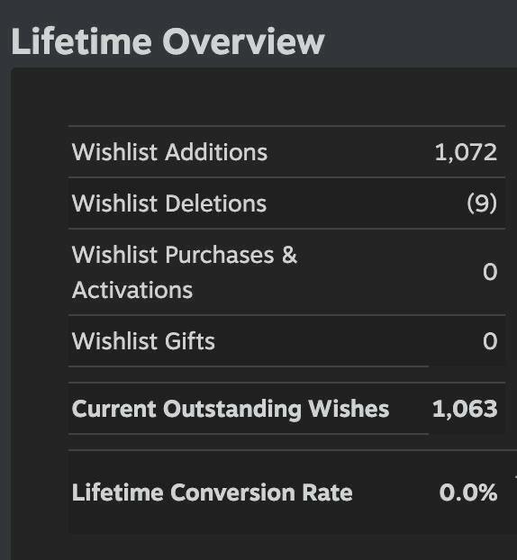Screen dimensions: 517x560
Task: Click the 0.0% conversion rate value
Action: point(468,492)
